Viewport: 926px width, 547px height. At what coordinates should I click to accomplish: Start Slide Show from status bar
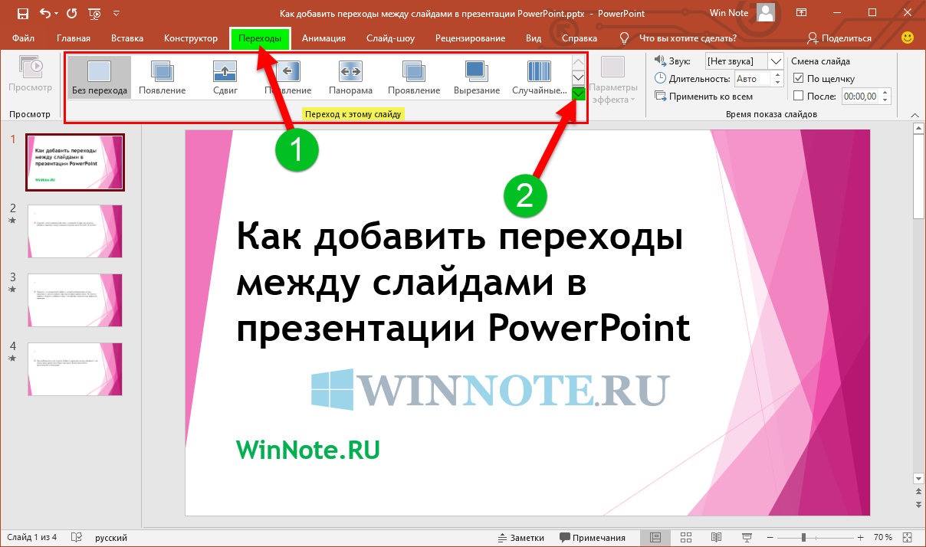[x=747, y=537]
